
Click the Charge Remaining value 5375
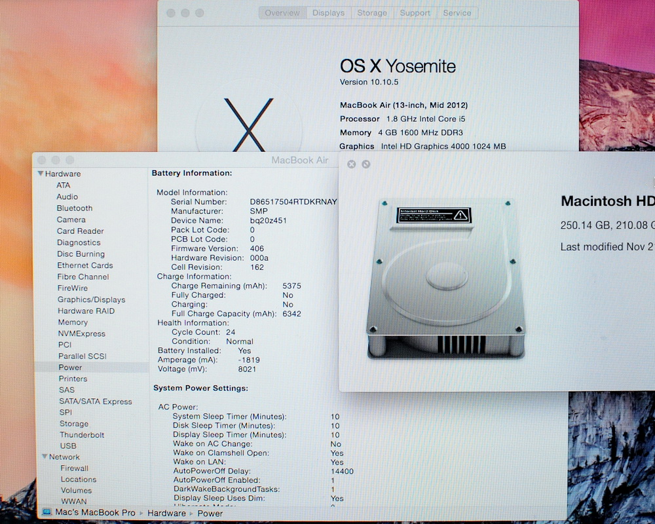coord(291,286)
